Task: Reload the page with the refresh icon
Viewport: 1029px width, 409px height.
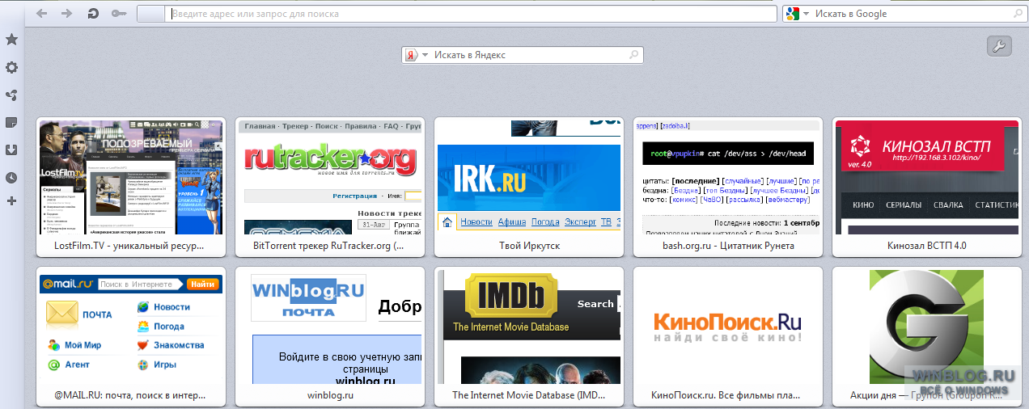Action: [93, 14]
